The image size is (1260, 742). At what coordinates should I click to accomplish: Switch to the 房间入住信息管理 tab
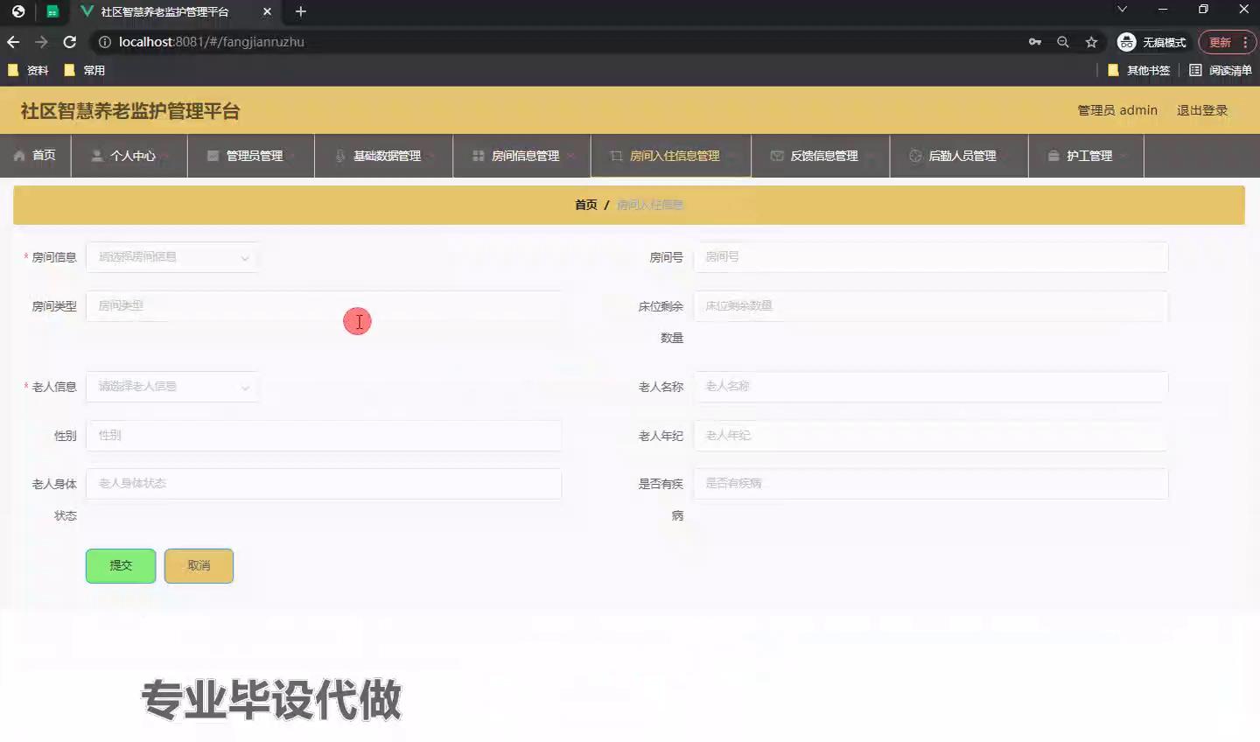[668, 155]
